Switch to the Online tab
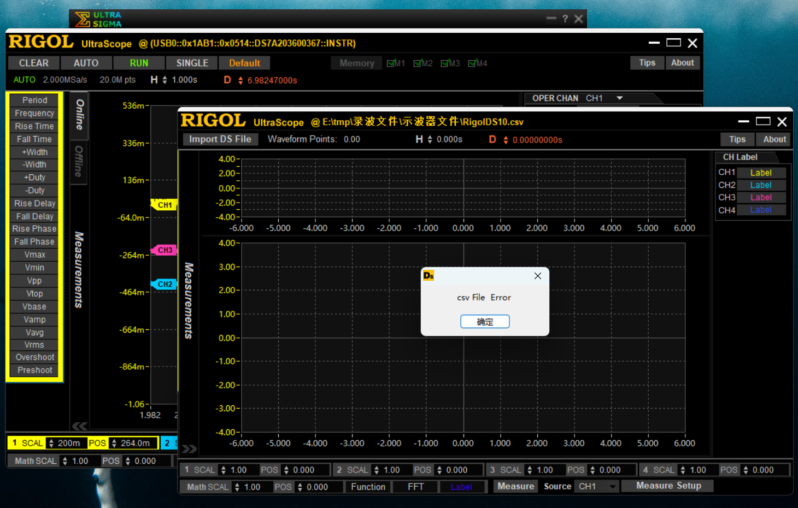This screenshot has width=798, height=508. tap(79, 115)
